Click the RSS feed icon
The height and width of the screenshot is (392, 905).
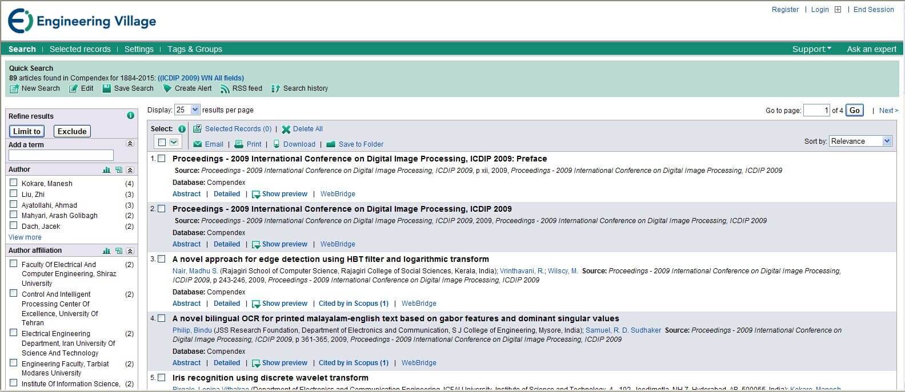click(x=225, y=89)
